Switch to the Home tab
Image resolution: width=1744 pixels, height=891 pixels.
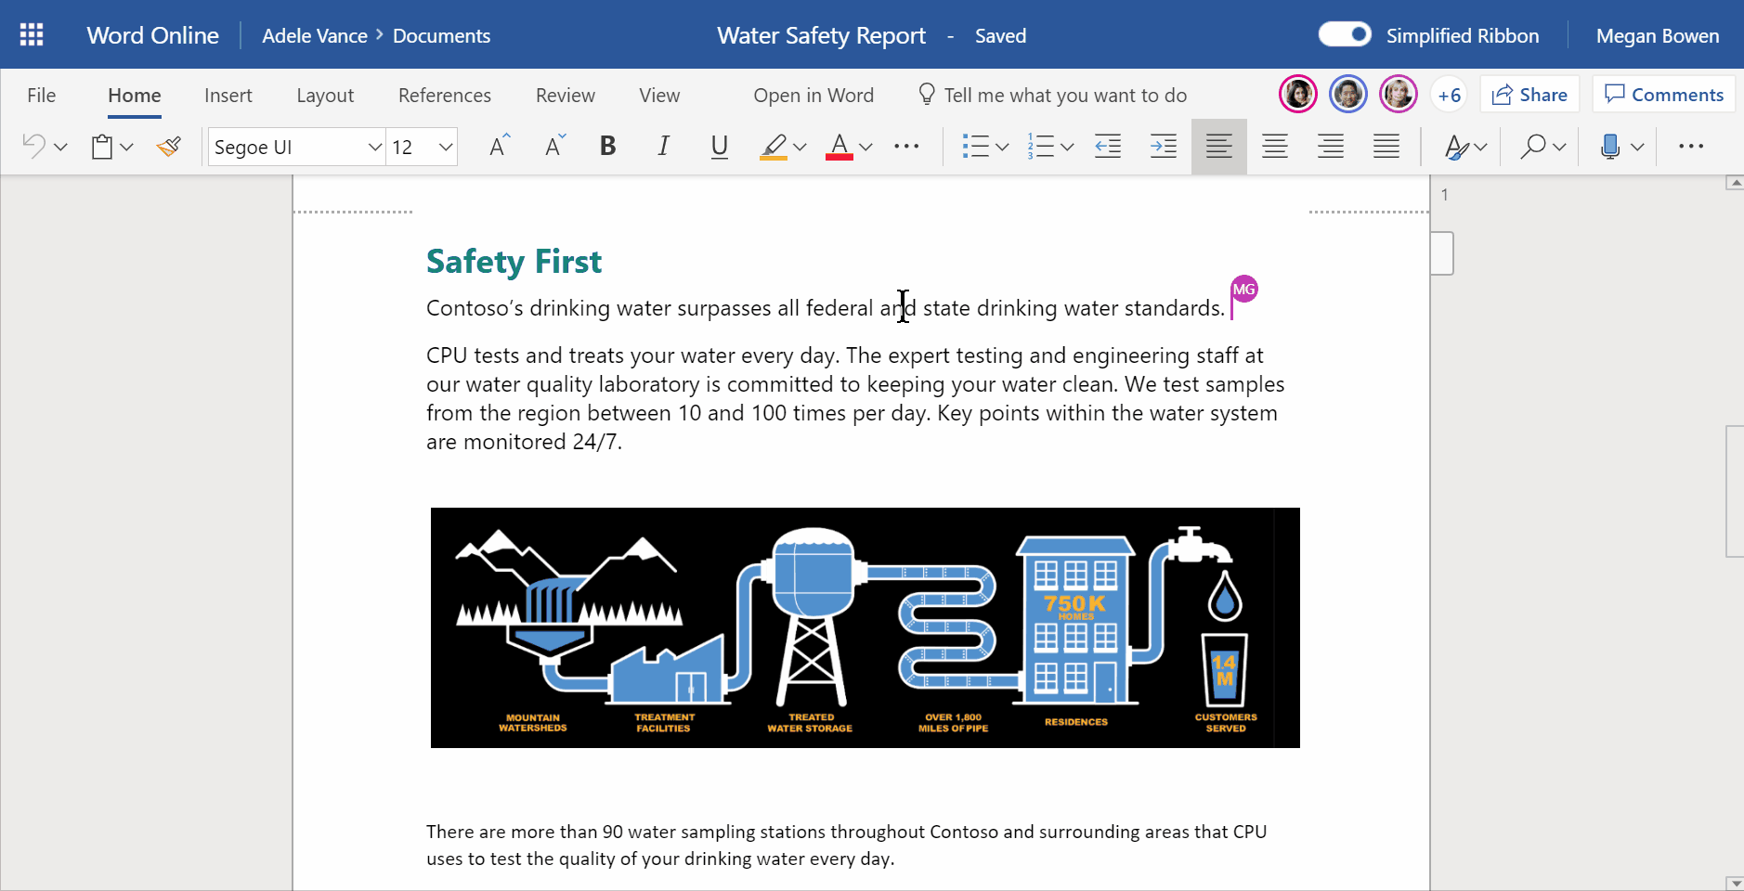(x=135, y=96)
